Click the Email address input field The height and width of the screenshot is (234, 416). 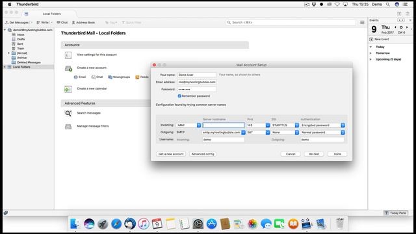[x=196, y=83]
